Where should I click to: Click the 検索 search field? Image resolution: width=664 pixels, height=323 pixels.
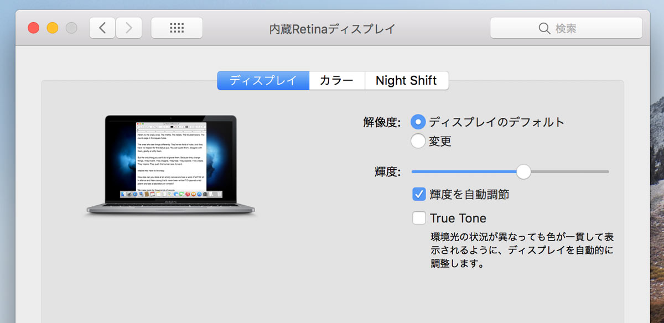[x=566, y=28]
